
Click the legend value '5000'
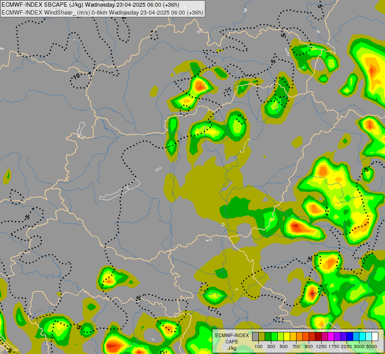pos(372,347)
